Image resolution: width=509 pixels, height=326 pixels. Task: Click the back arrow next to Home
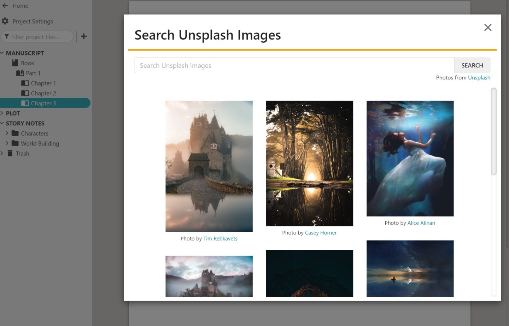pos(5,6)
